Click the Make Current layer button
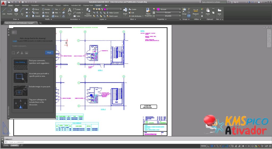The width and height of the screenshot is (272, 149). click(x=113, y=13)
